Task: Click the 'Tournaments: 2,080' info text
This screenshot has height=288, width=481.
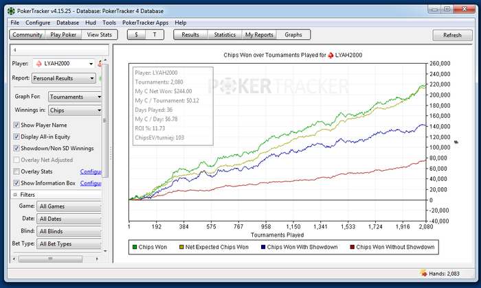Action: 159,82
